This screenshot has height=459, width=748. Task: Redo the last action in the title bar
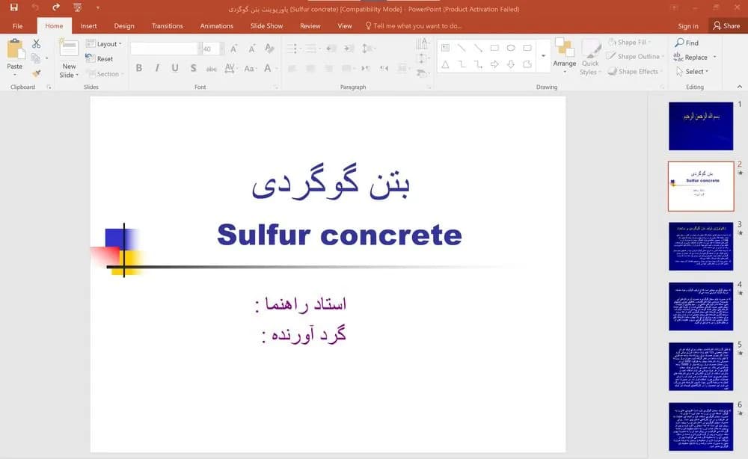(x=56, y=7)
